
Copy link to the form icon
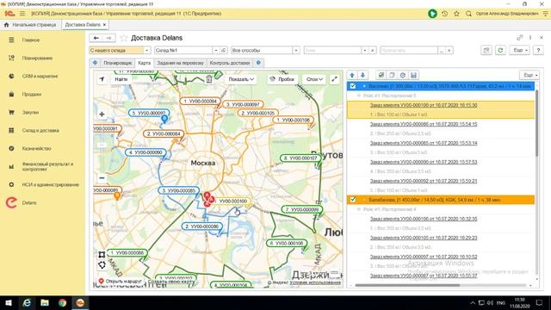[x=520, y=38]
